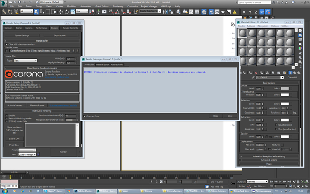The image size is (310, 194).
Task: Toggle Backlight icon in Material Editor
Action: [301, 35]
